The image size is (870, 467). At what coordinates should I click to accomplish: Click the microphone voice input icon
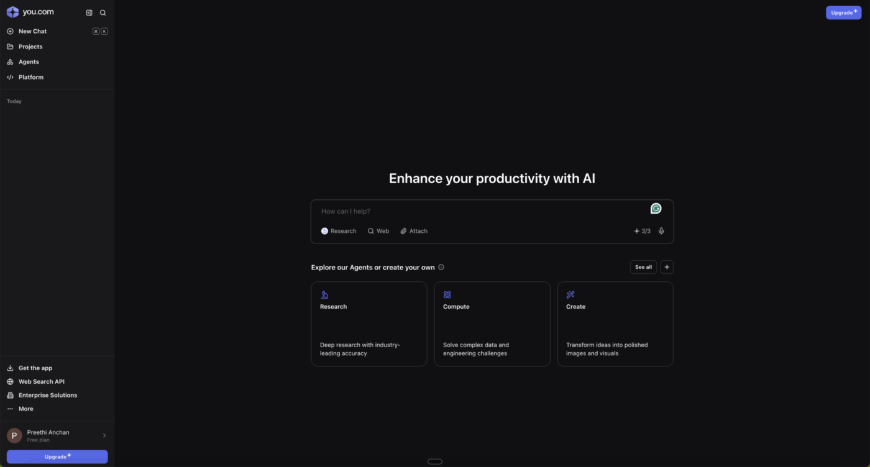point(661,231)
